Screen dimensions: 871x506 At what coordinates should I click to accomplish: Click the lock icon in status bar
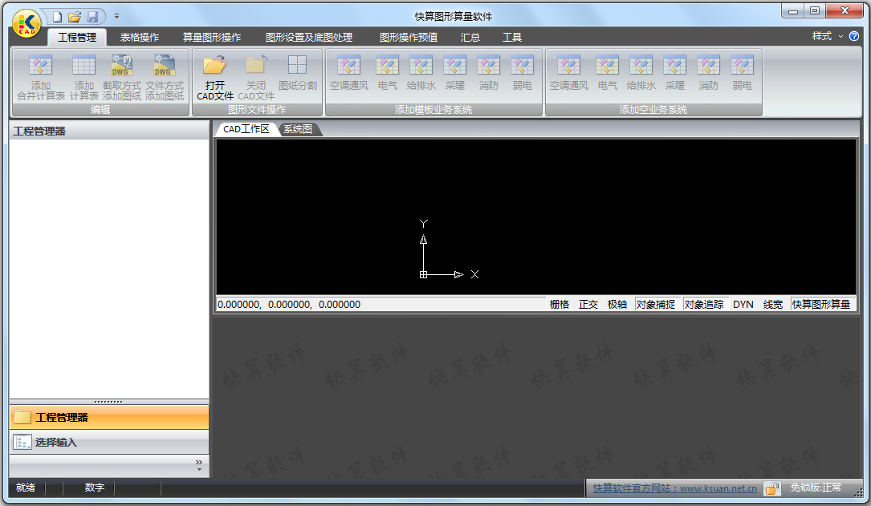pyautogui.click(x=772, y=488)
